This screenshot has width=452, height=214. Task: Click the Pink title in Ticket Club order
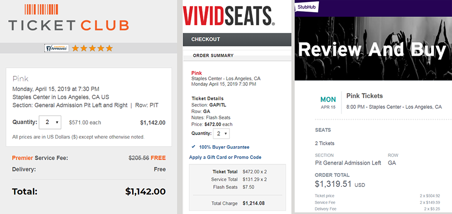(x=21, y=79)
